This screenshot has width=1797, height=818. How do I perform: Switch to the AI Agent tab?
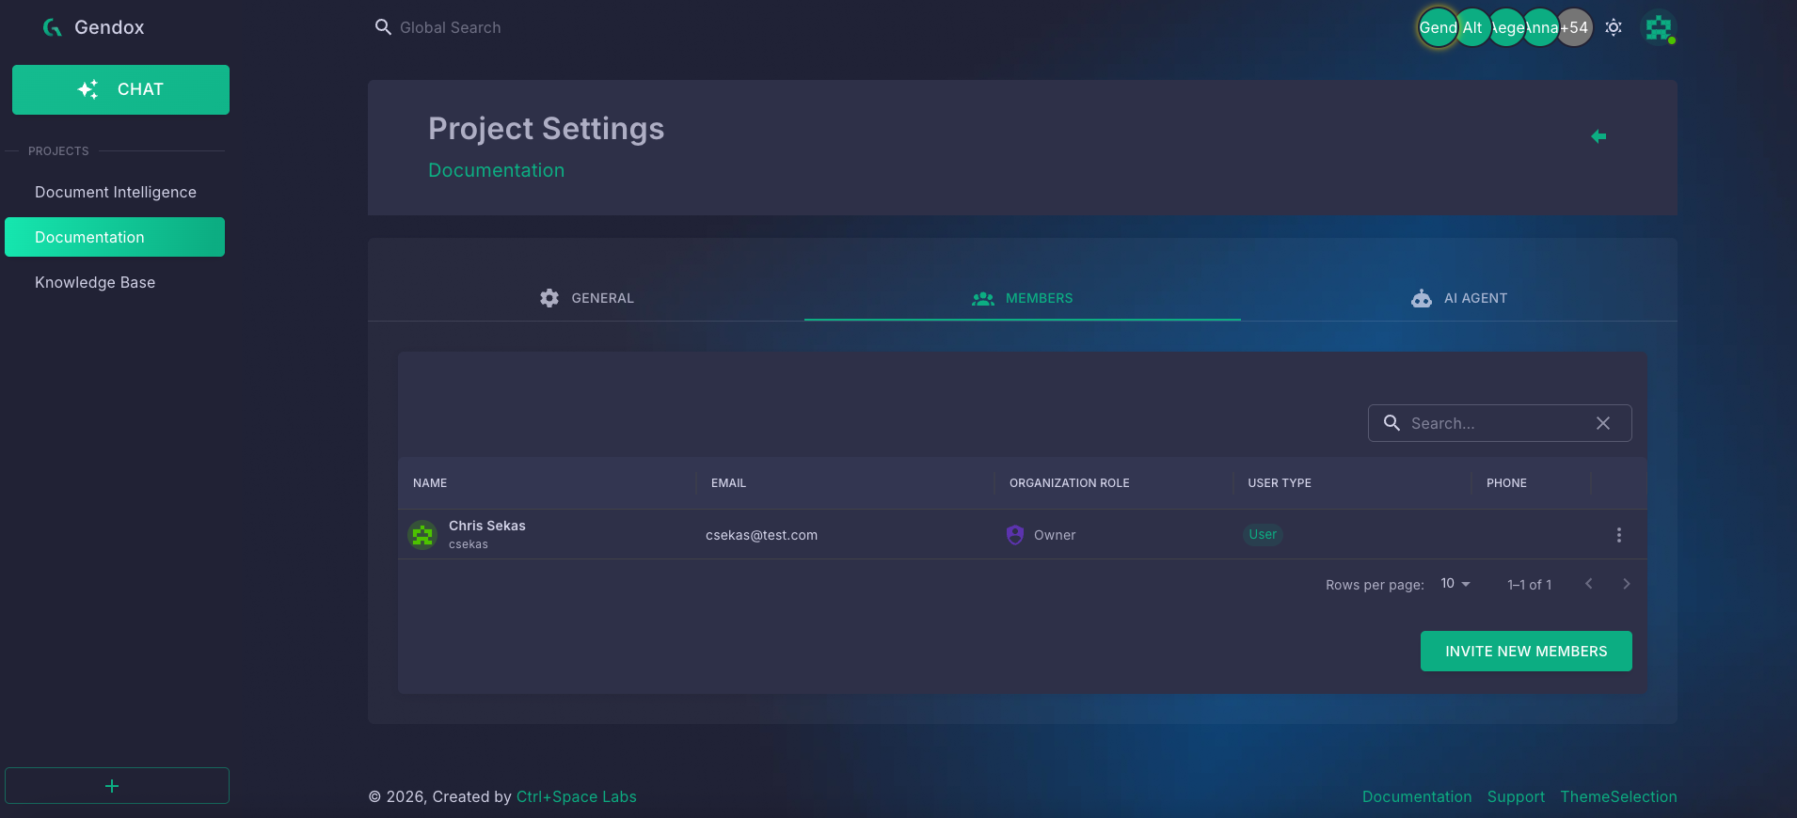(x=1458, y=298)
